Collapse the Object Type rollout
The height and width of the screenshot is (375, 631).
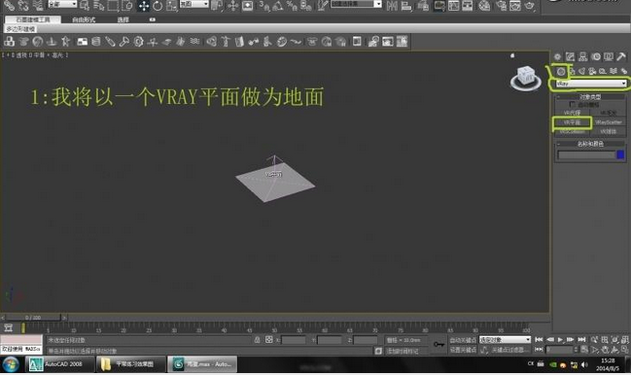point(590,97)
